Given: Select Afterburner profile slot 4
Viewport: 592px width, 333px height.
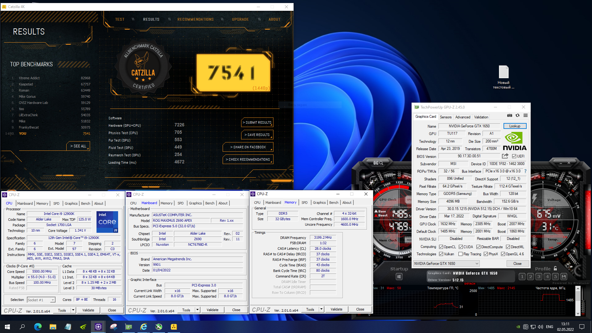Looking at the screenshot, I should pos(547,277).
